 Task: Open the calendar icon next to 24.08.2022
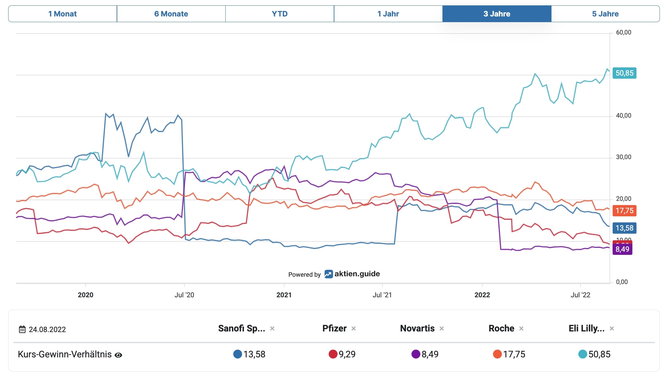click(22, 329)
